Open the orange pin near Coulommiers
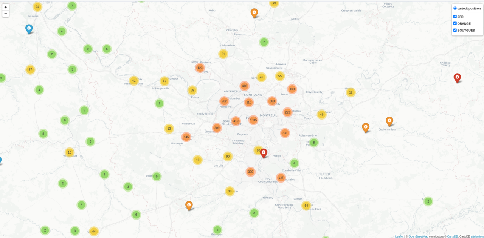The image size is (484, 238). [x=389, y=121]
